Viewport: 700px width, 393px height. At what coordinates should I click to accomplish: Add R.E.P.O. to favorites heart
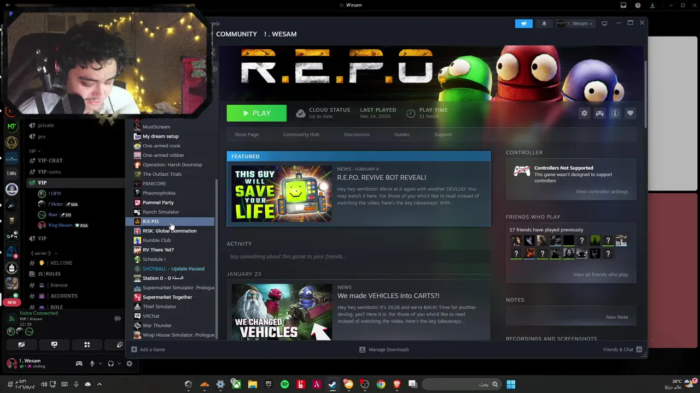click(x=630, y=113)
